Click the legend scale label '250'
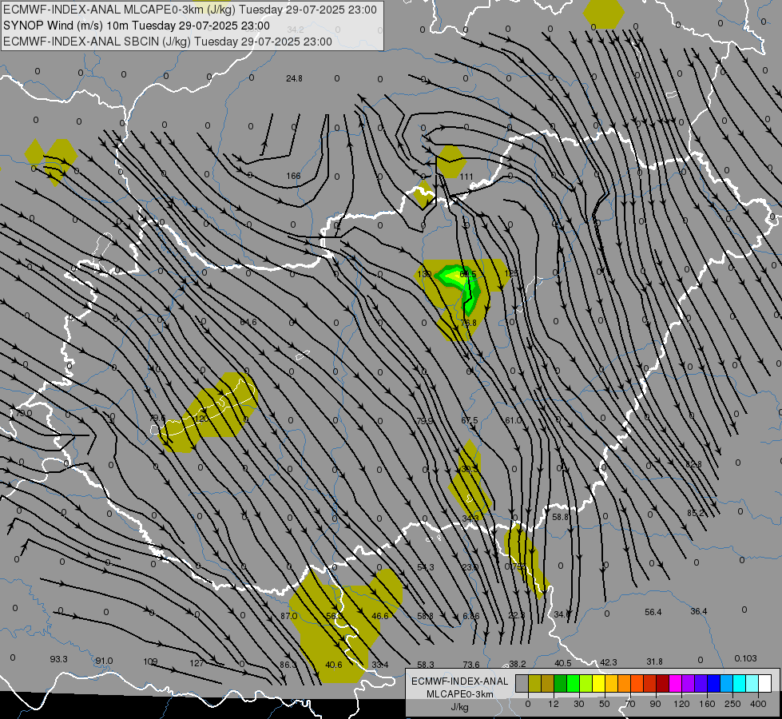 pyautogui.click(x=732, y=704)
